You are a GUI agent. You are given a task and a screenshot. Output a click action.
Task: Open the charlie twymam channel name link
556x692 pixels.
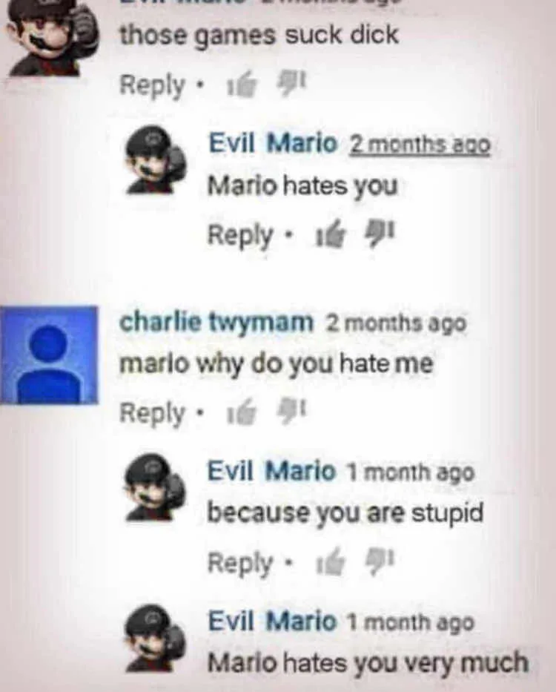[x=216, y=323]
